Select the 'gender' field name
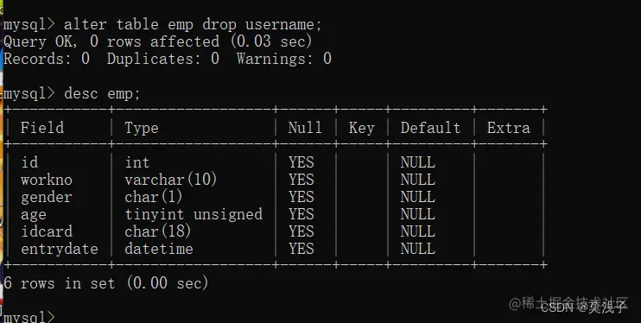This screenshot has height=323, width=641. click(x=47, y=198)
